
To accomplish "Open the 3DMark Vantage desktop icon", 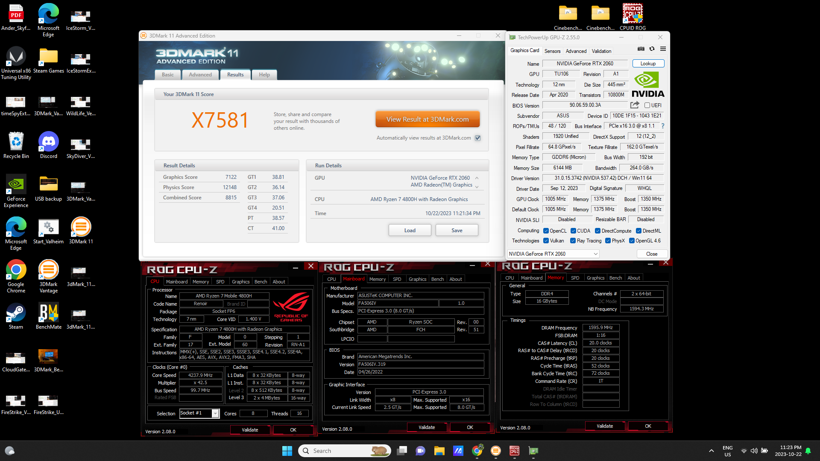I will 49,276.
